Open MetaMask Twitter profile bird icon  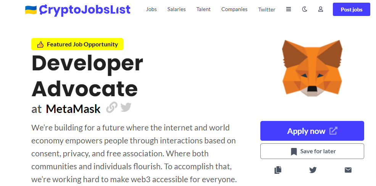126,107
